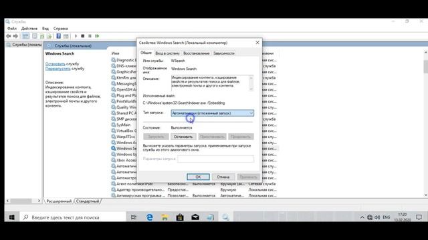
Task: Click the Отмена button
Action: click(x=223, y=177)
